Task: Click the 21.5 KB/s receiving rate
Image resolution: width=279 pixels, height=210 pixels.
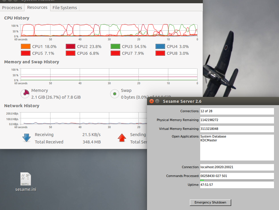Action: coord(92,135)
